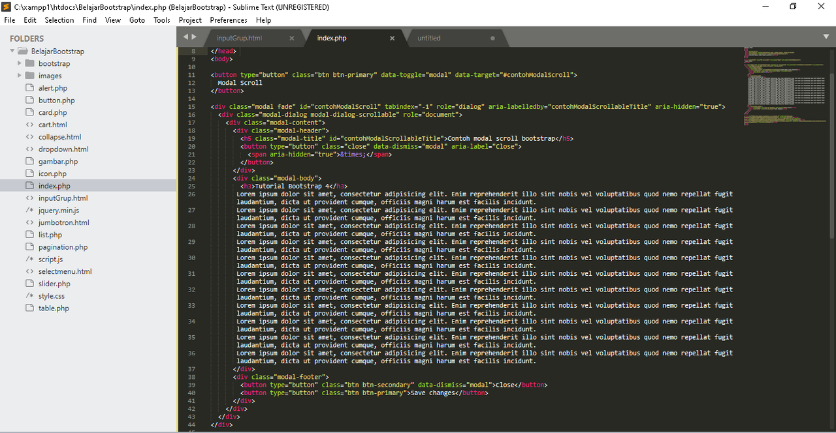Select index.php in the sidebar
The height and width of the screenshot is (433, 836).
(x=54, y=186)
